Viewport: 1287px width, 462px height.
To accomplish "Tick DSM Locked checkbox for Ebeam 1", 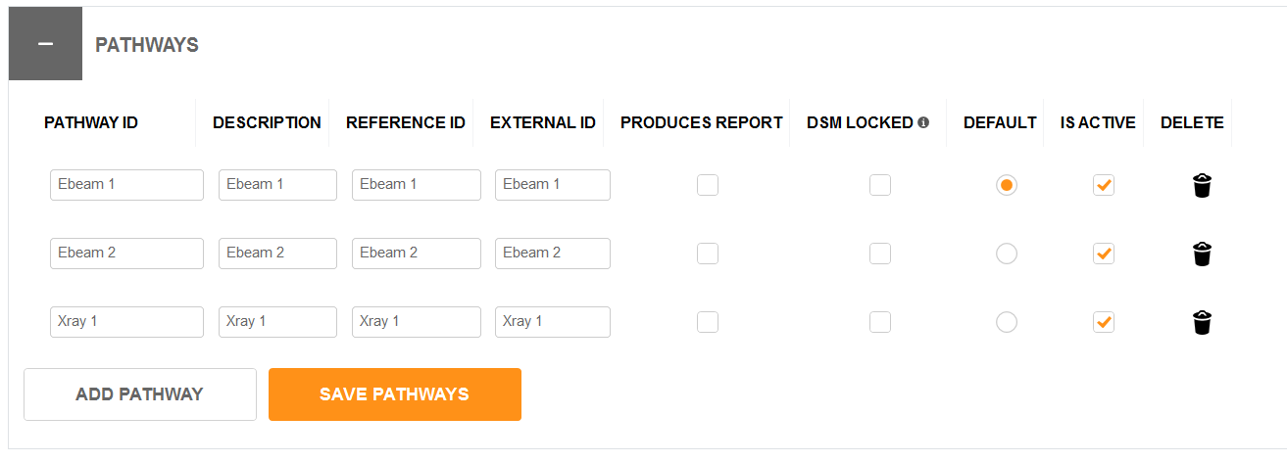I will [x=880, y=185].
